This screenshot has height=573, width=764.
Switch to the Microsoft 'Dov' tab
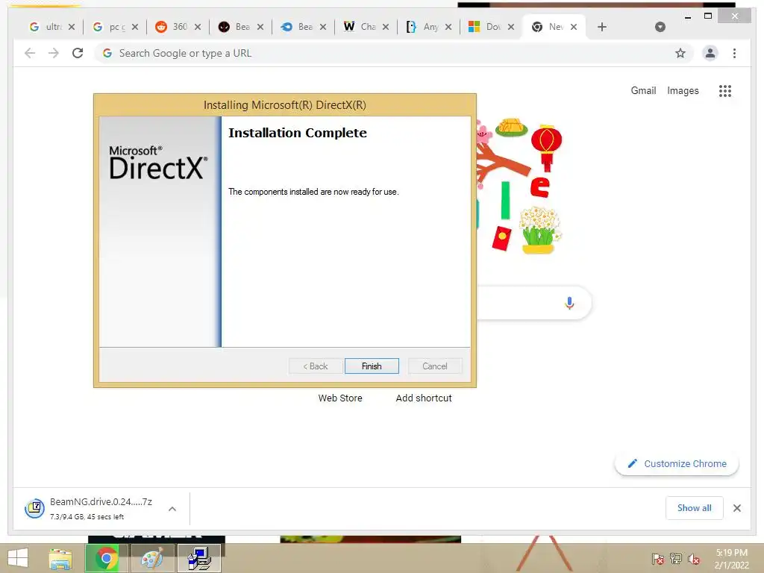[x=486, y=27]
